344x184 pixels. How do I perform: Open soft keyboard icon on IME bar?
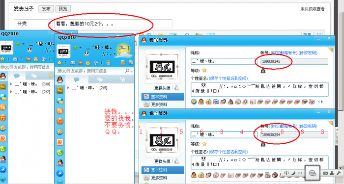(325, 173)
